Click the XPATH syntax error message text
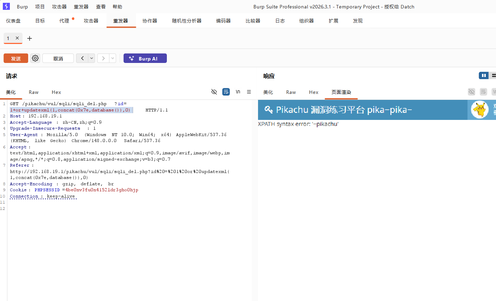The image size is (496, 301). 298,124
